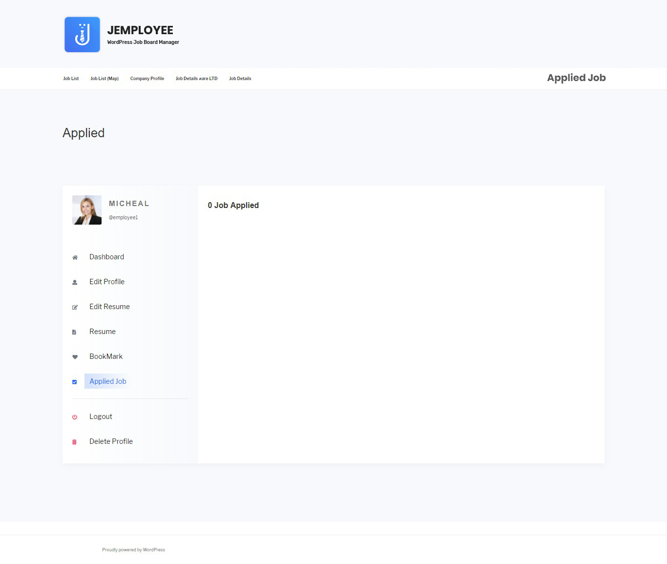Viewport: 667px width, 564px height.
Task: Click the Edit Resume pencil icon
Action: (x=75, y=307)
